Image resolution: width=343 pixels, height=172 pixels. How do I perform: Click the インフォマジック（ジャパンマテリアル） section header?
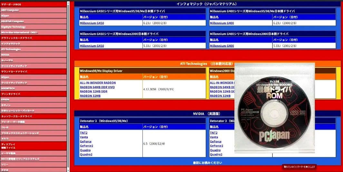point(207,4)
